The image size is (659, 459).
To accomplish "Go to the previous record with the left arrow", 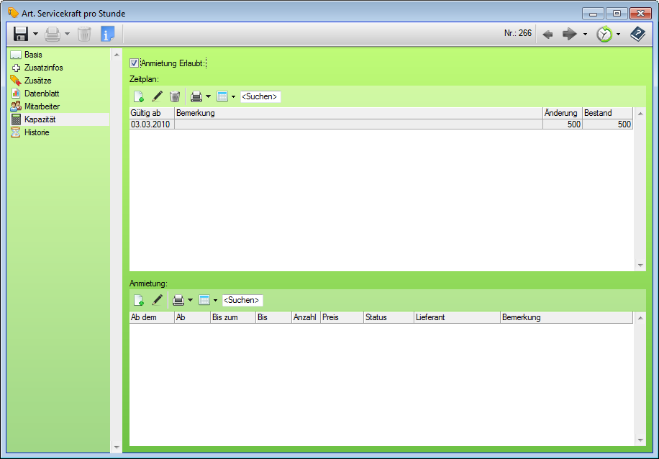I will (548, 34).
